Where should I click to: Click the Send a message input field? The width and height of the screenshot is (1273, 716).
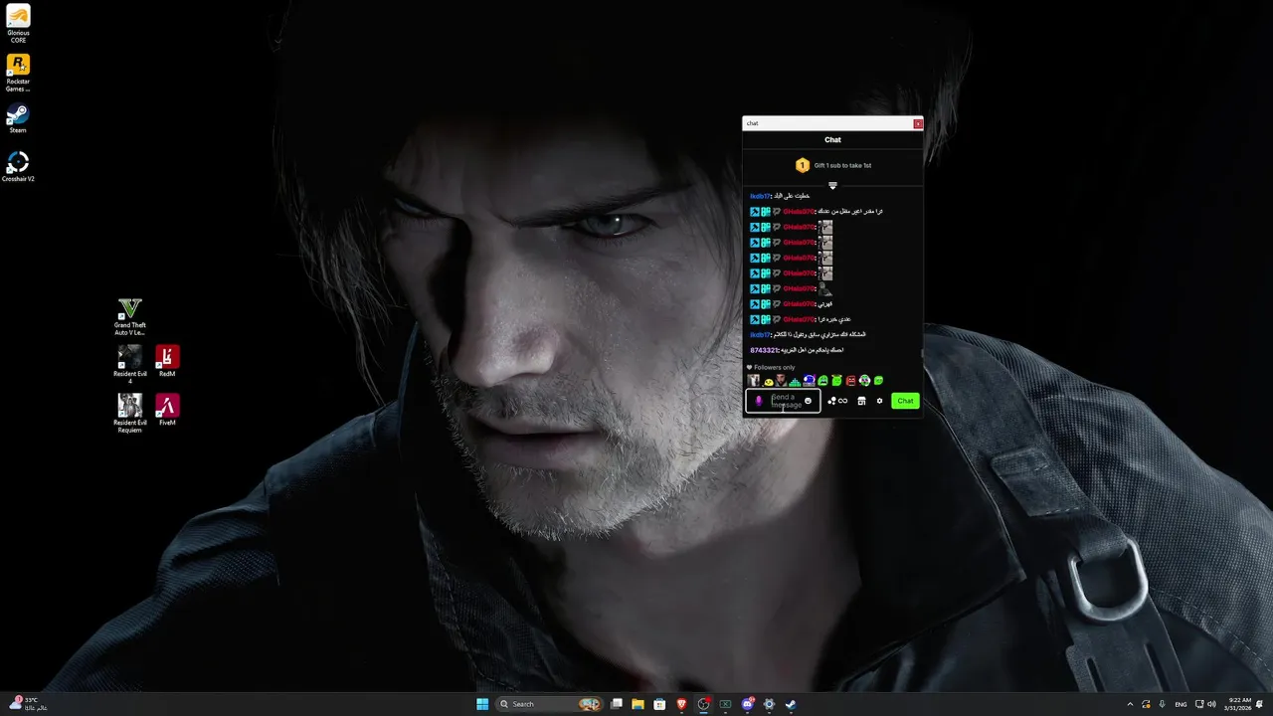click(786, 401)
